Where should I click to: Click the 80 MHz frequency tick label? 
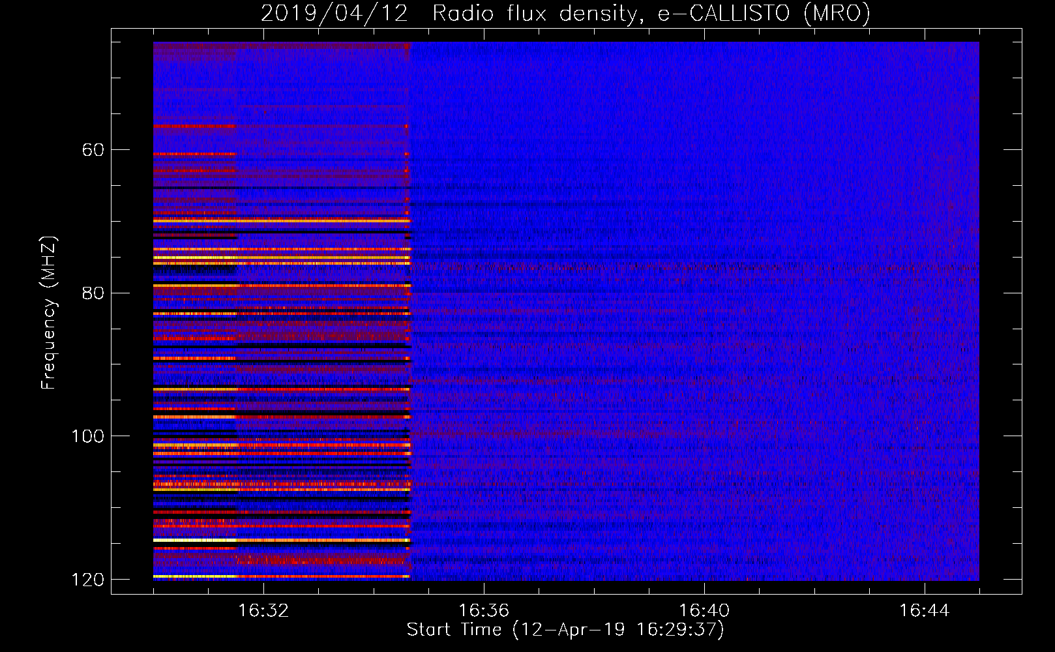coord(93,293)
